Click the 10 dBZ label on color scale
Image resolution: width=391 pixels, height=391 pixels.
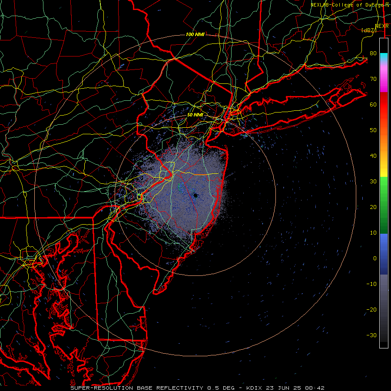[373, 233]
